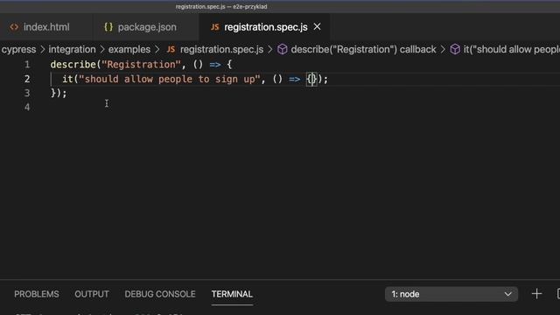Click the cube symbol icon before it( breadcrumb
The image size is (560, 315).
click(x=455, y=49)
